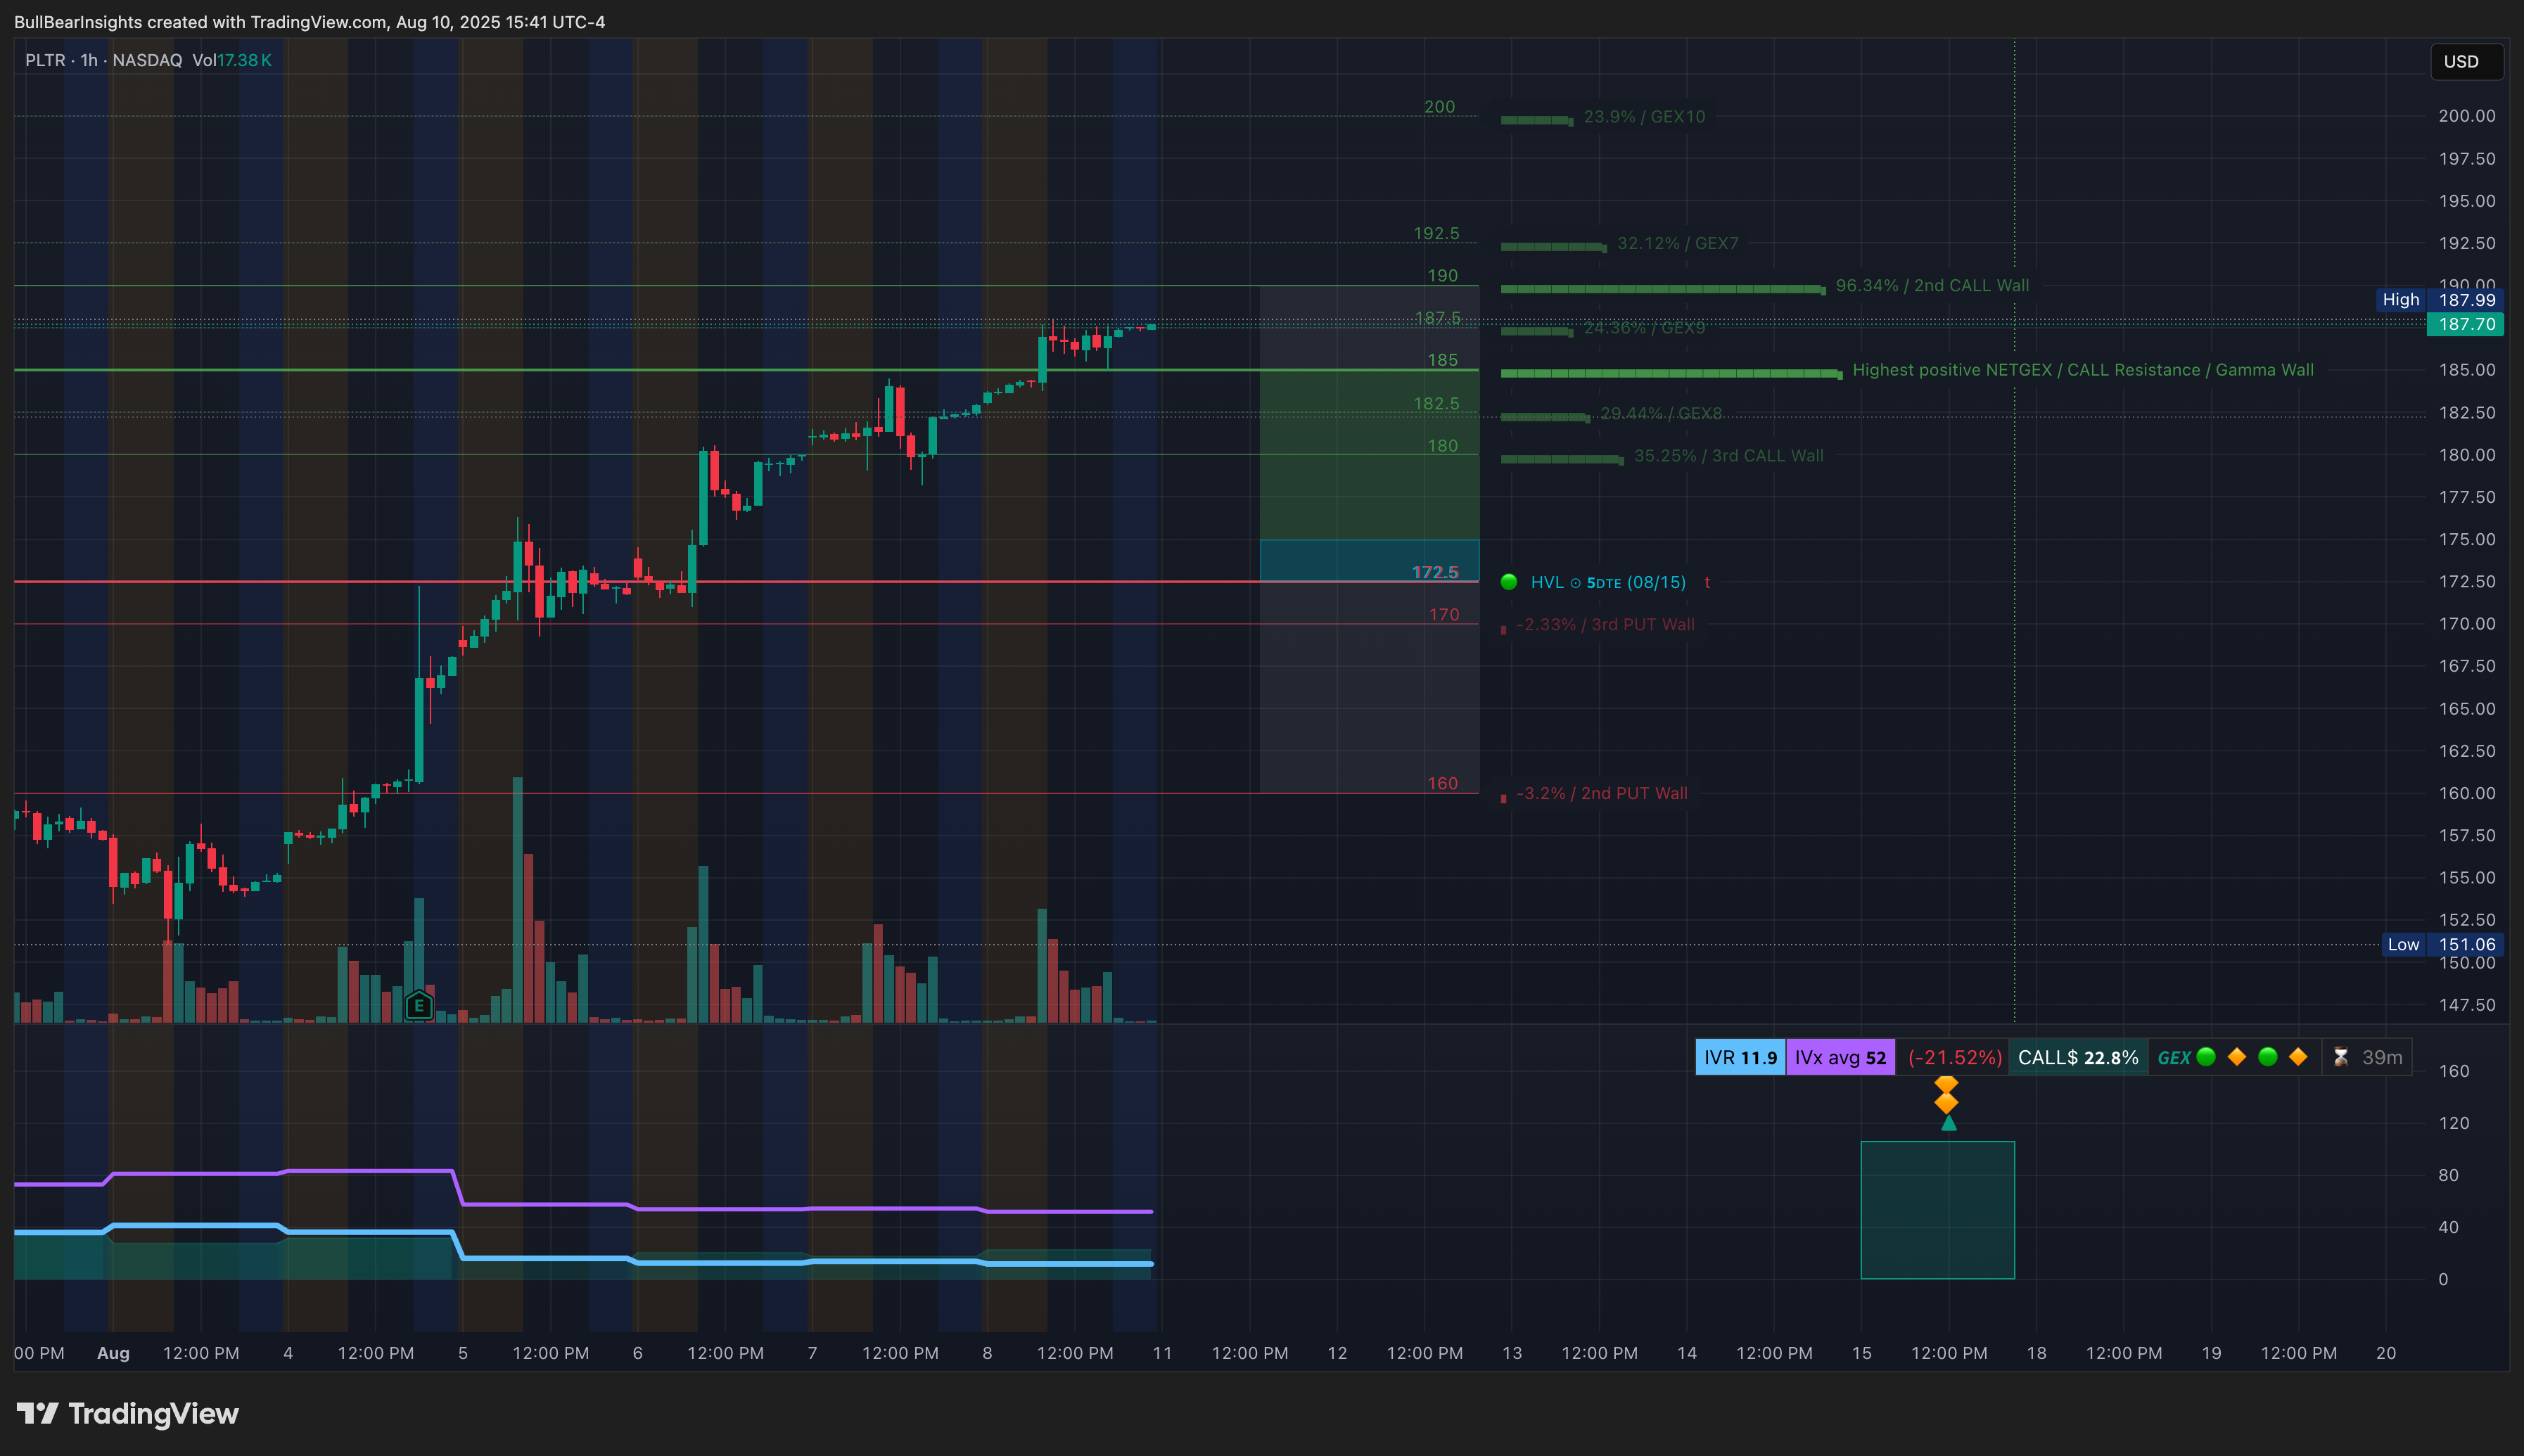Screen dimensions: 2524x1456
Task: Click the IVR 11.9 blue cell
Action: (1741, 1057)
